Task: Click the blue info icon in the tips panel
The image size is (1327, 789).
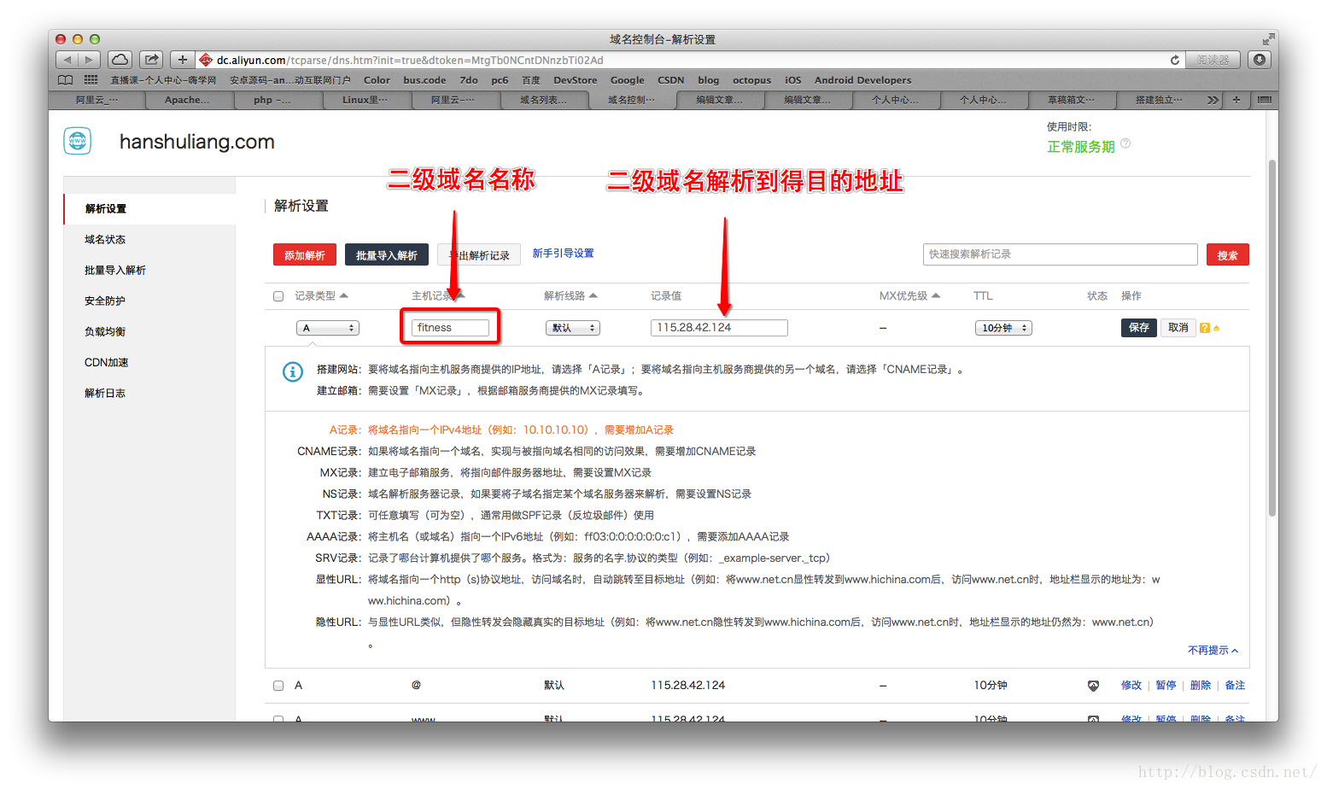Action: pos(293,372)
